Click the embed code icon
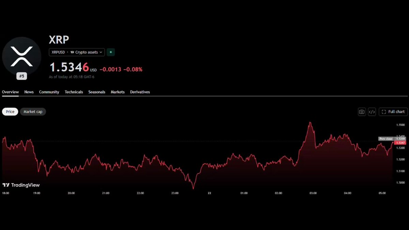This screenshot has height=230, width=409. tap(372, 112)
